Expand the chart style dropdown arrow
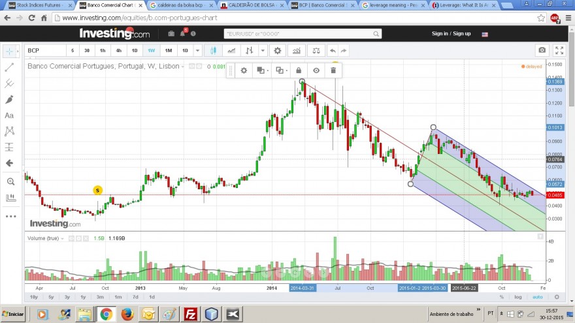Viewport: 575px width, 323px height. coord(263,50)
